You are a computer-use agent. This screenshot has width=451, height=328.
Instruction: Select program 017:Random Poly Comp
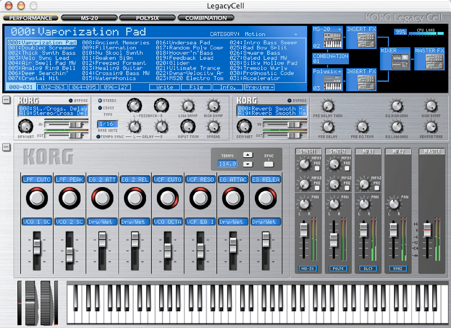tap(189, 48)
